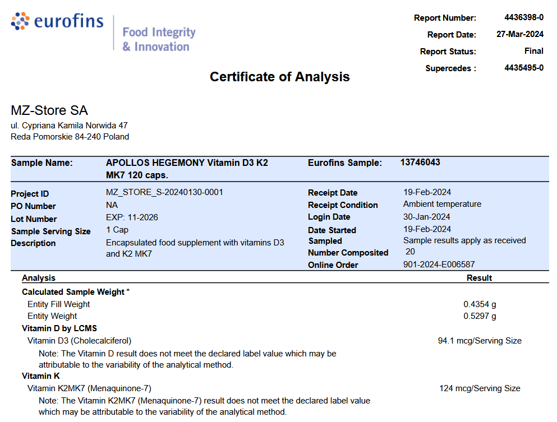Click the bold "Vitamin K" section heading
Image resolution: width=557 pixels, height=422 pixels.
point(41,376)
